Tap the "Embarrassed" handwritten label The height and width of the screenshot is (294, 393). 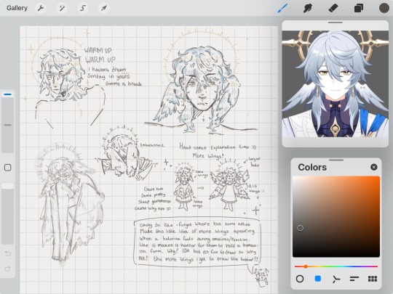pyautogui.click(x=152, y=145)
